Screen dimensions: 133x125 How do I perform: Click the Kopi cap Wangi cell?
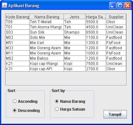pos(47,64)
